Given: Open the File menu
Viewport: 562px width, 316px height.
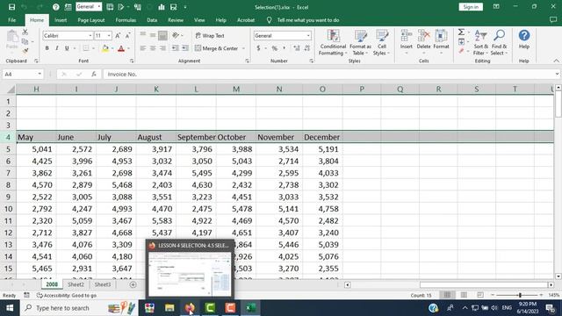Looking at the screenshot, I should click(11, 20).
